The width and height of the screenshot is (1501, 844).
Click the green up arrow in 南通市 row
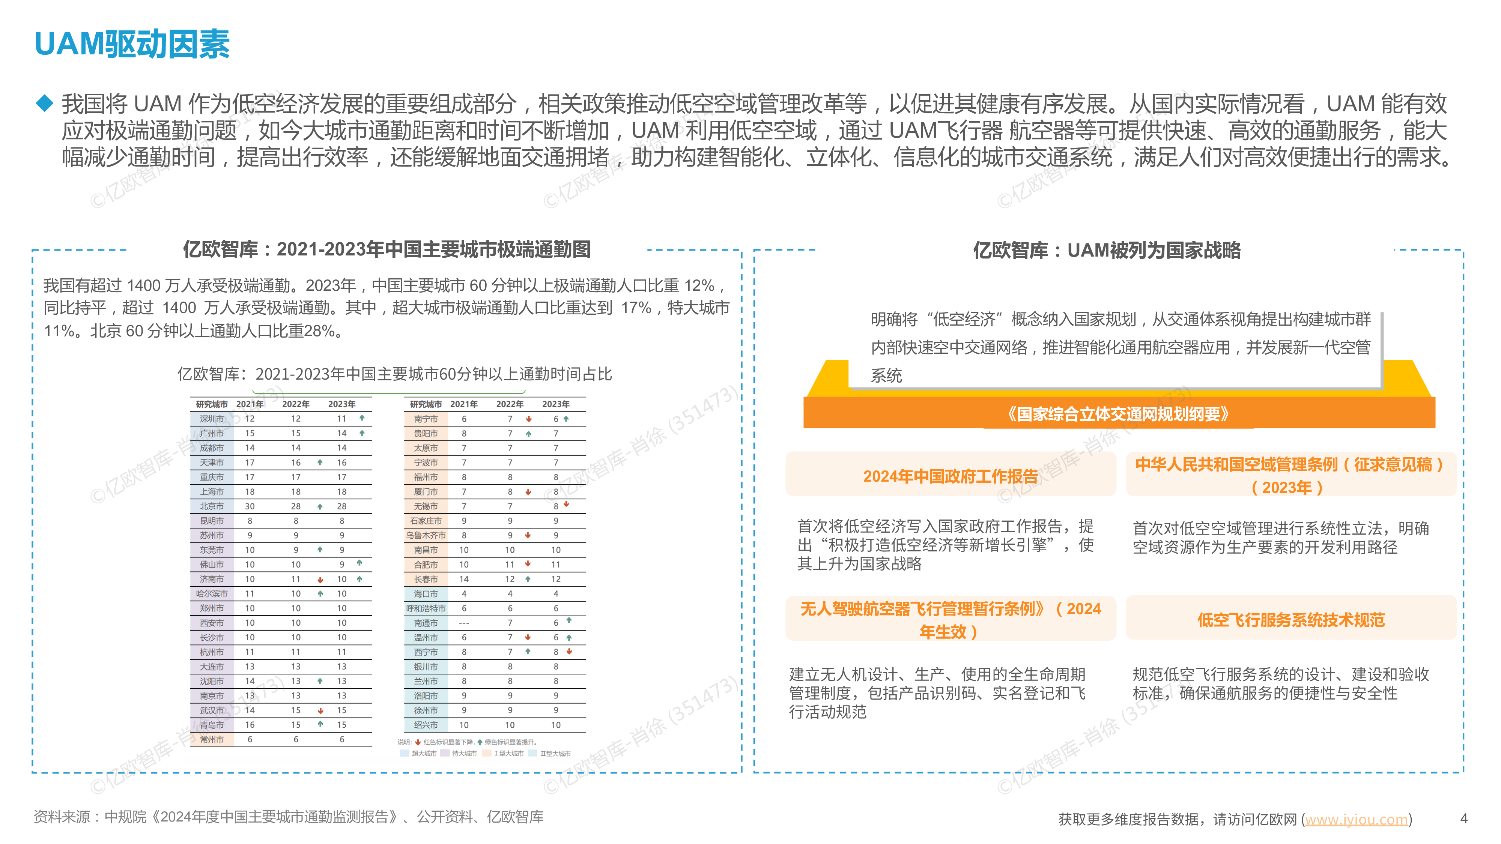tap(569, 620)
